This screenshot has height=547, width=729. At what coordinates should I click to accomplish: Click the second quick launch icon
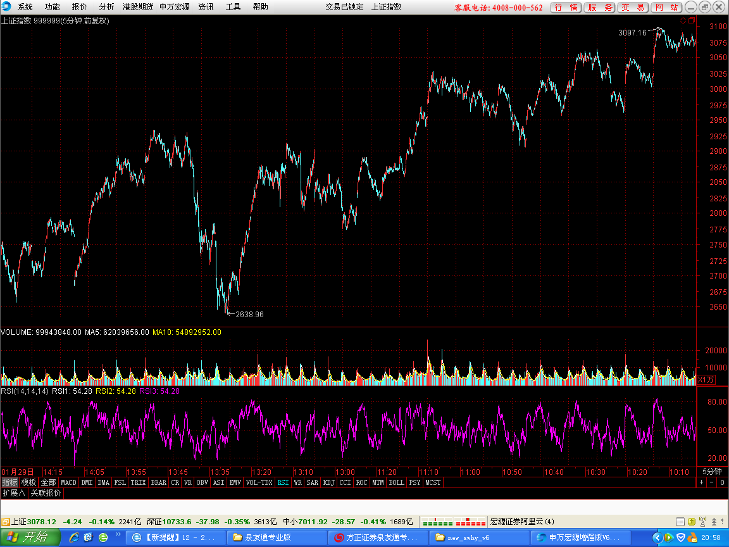click(x=89, y=538)
